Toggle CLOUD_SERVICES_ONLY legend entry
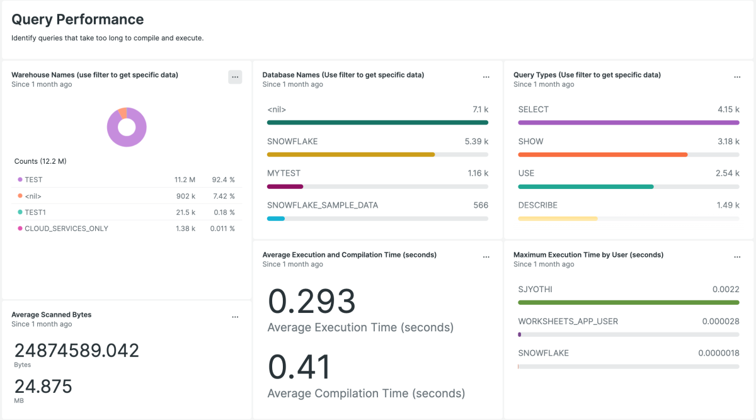Screen dimensions: 756x420 66,229
